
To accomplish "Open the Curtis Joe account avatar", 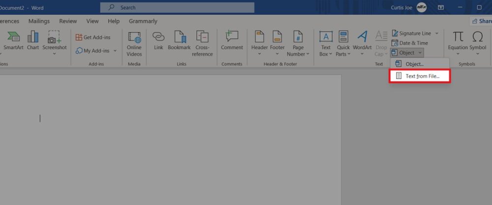I will coord(422,7).
